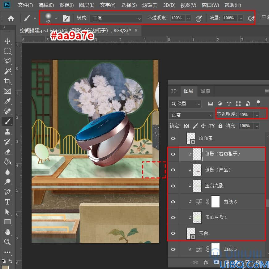
Task: Select the Paint Bucket tool
Action: click(x=7, y=162)
